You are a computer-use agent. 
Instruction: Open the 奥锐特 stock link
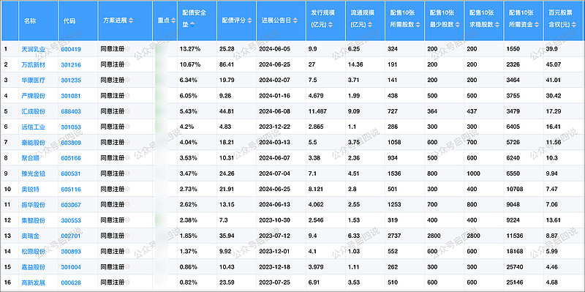coord(31,190)
